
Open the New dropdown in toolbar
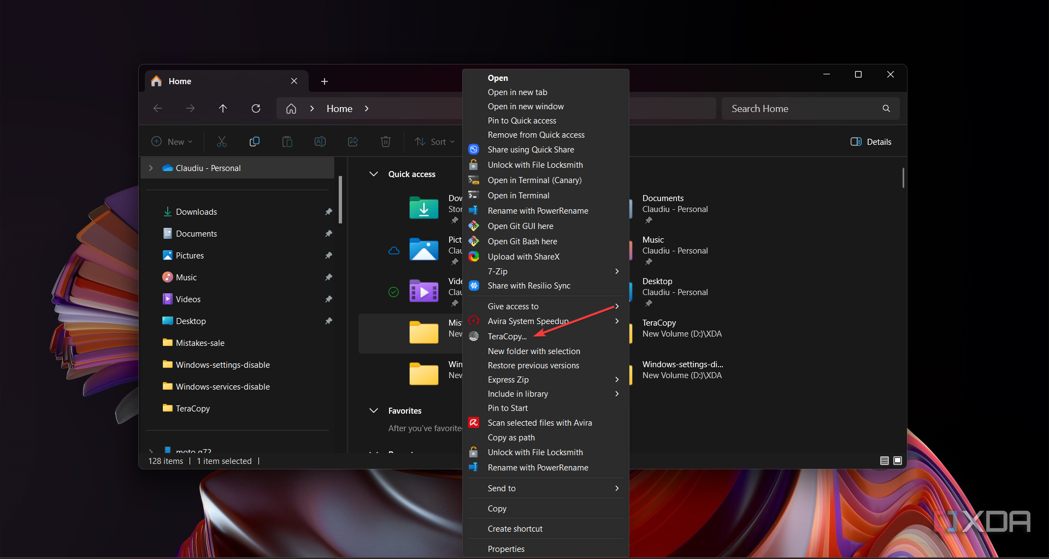click(x=172, y=142)
